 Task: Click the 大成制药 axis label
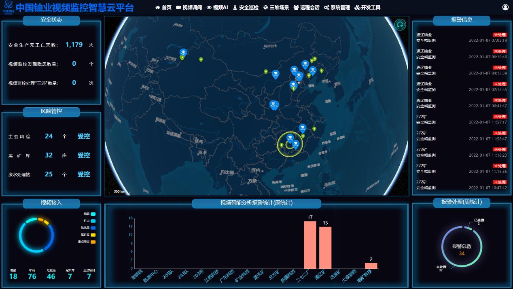point(349,276)
